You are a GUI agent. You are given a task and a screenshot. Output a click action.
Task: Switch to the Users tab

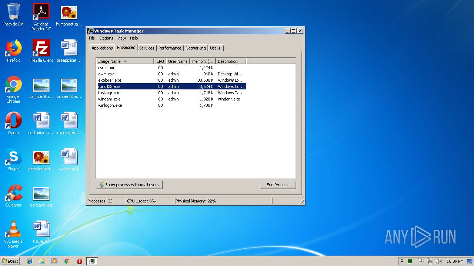coord(215,48)
